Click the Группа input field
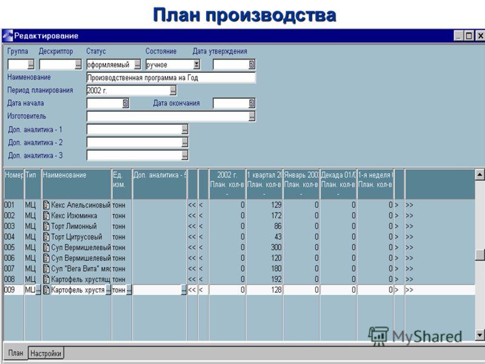Screen dimensions: 485x364 (18, 65)
